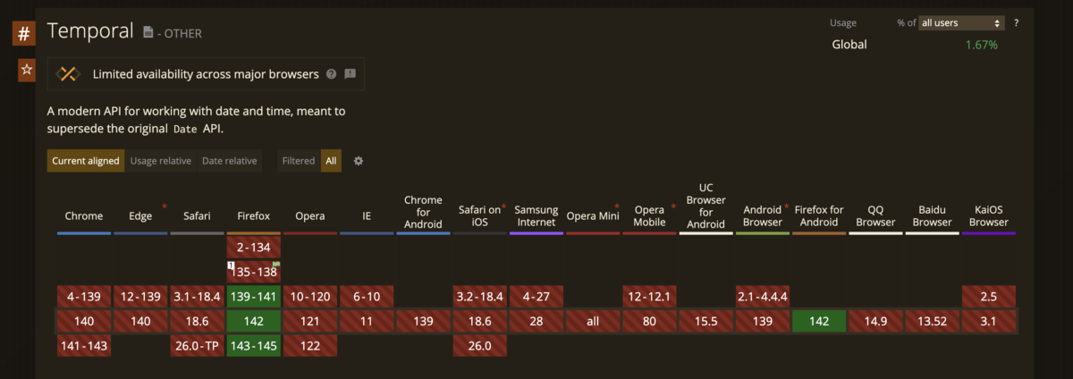This screenshot has height=379, width=1073.
Task: Click the hash permalink icon beside Temporal
Action: click(x=24, y=35)
